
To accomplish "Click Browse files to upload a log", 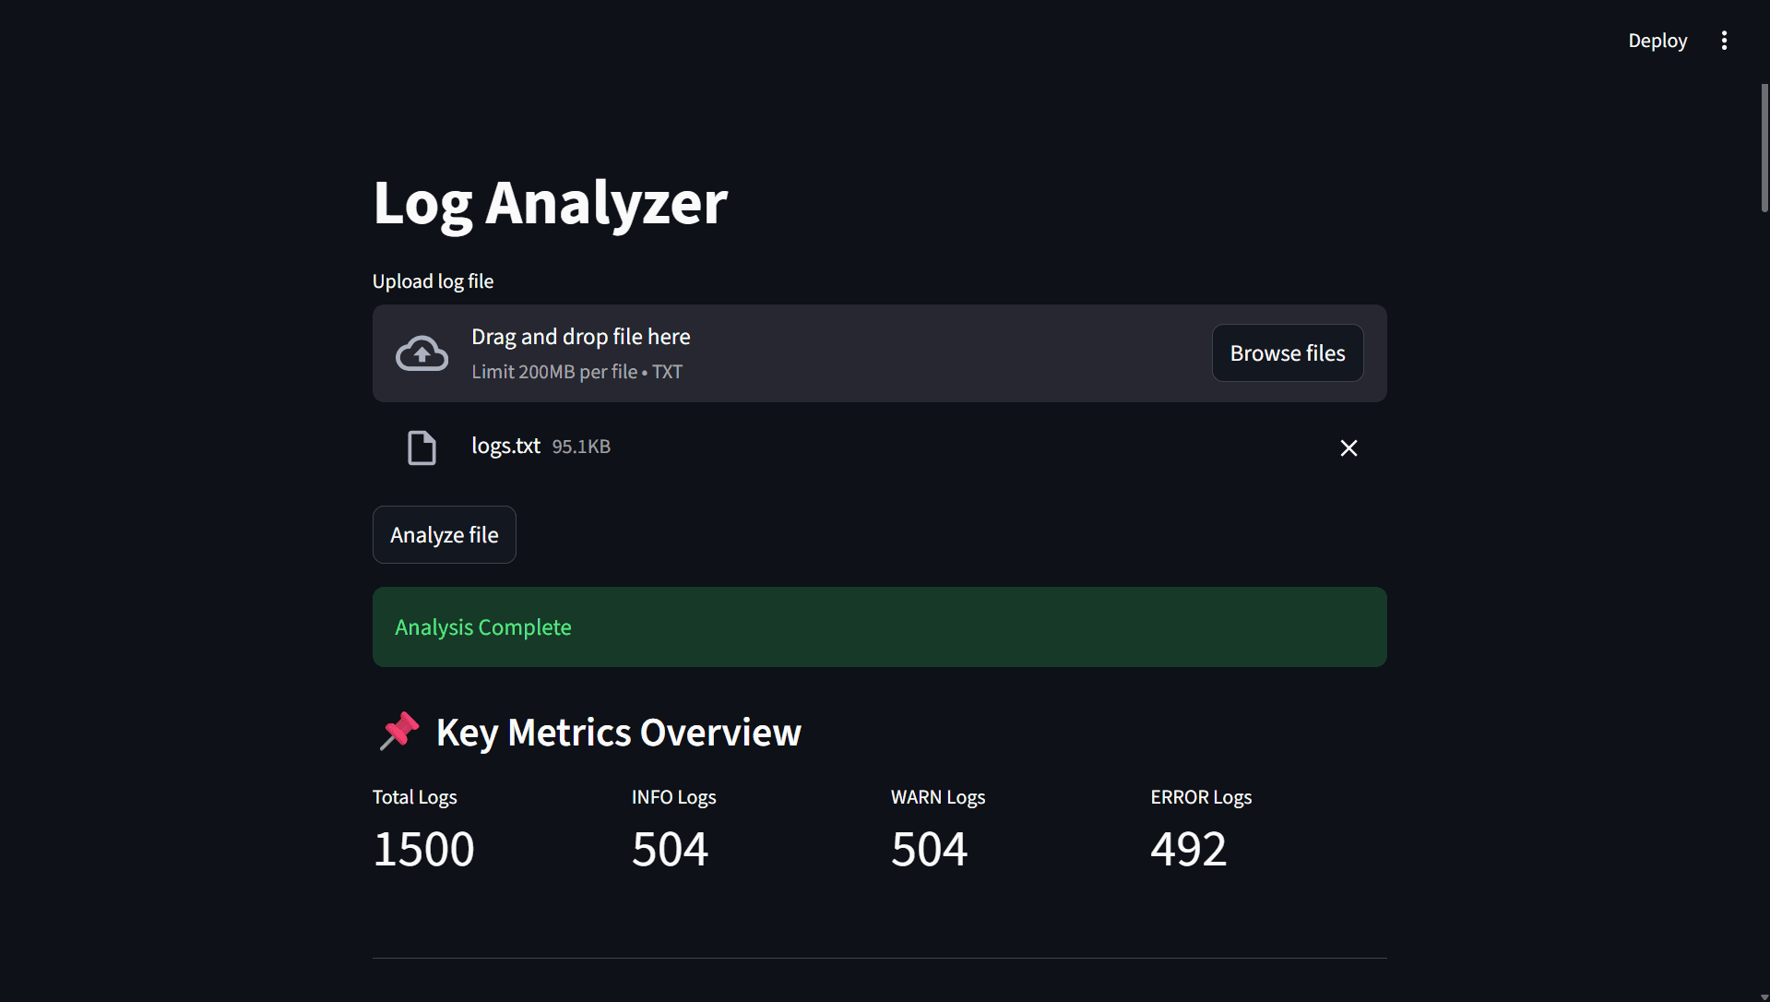I will point(1287,352).
